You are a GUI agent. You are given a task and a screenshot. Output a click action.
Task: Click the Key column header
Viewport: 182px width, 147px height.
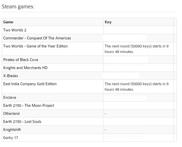coord(108,22)
